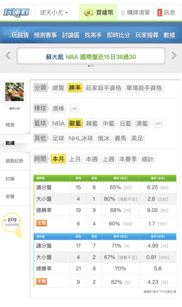Select the 澳籃 basketball league
Screen dimensions: 182x307
[x=142, y=123]
